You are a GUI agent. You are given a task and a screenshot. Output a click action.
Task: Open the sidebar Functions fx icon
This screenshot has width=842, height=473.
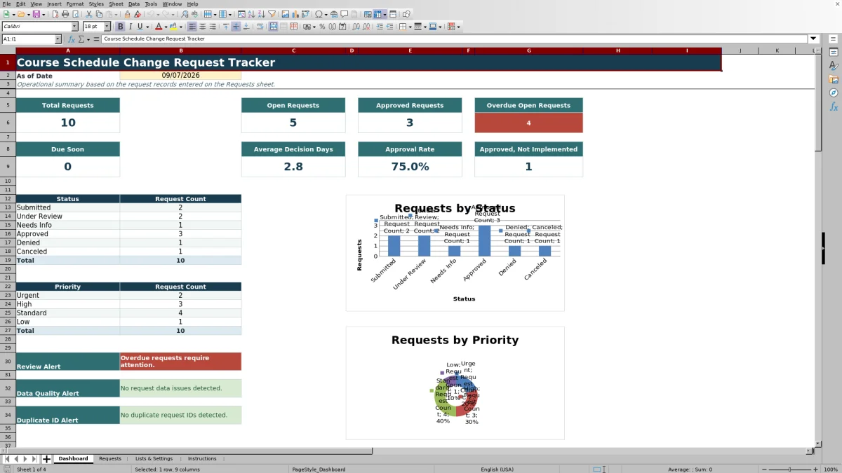(834, 107)
